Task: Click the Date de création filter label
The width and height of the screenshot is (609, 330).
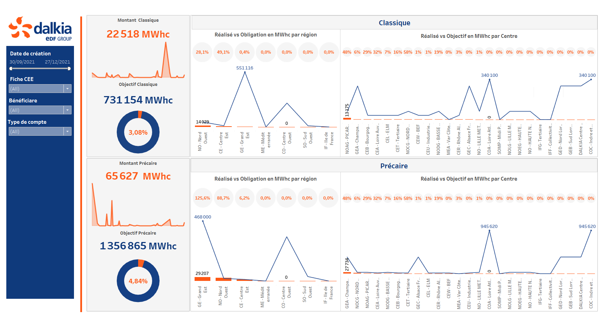Action: click(x=31, y=54)
